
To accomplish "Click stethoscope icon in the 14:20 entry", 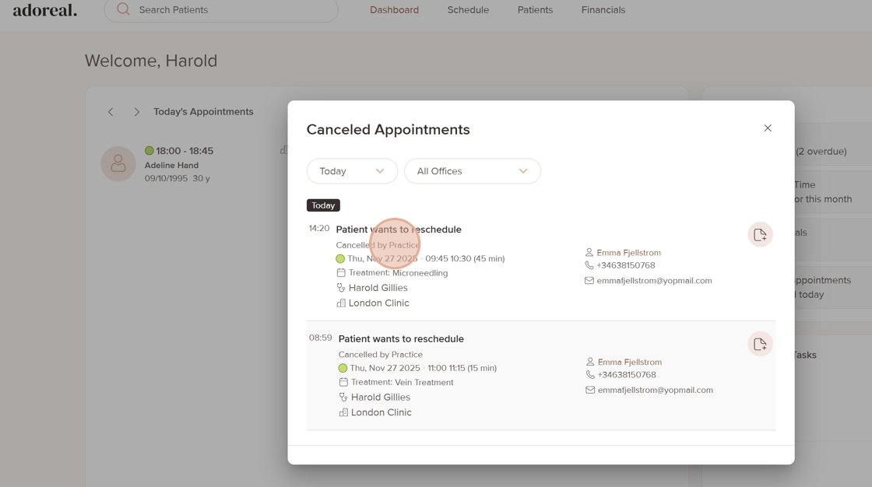I will coord(341,288).
